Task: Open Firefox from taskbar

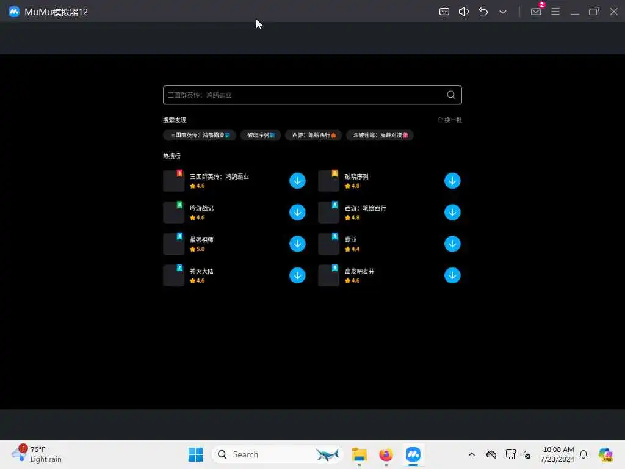Action: [x=386, y=454]
